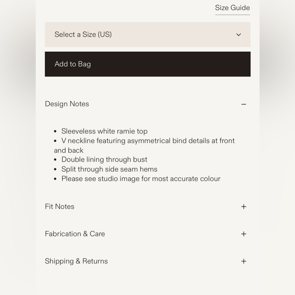Image resolution: width=295 pixels, height=295 pixels.
Task: Click the Design Notes heading
Action: click(67, 104)
